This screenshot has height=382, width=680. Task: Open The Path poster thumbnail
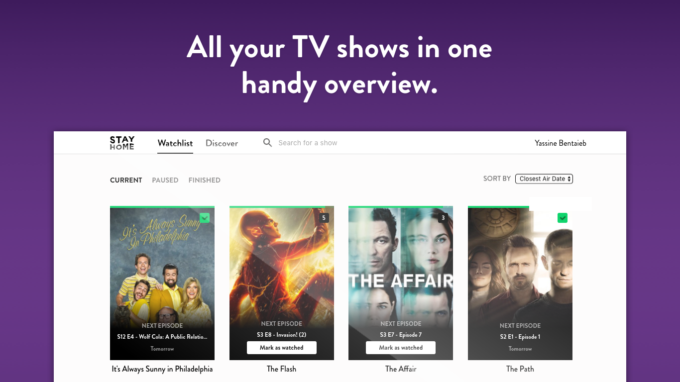520,284
